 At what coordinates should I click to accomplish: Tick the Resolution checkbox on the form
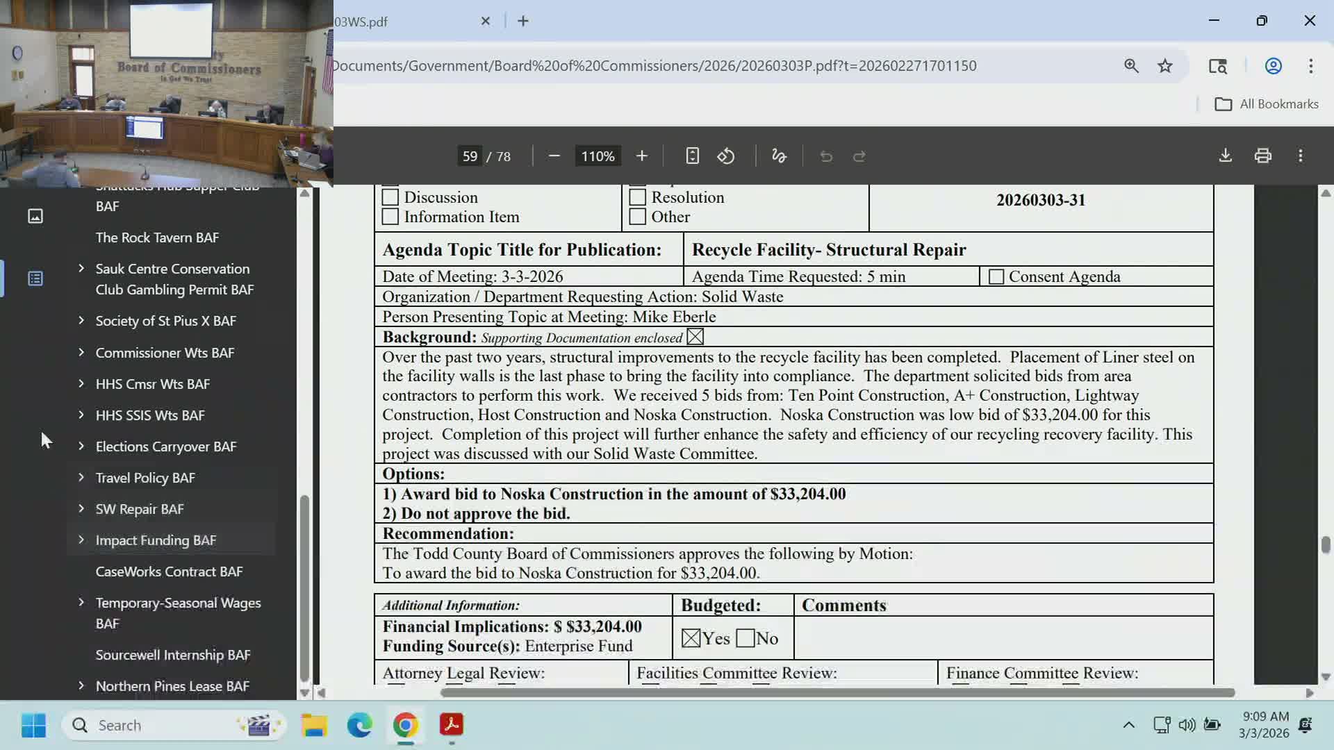(x=637, y=197)
